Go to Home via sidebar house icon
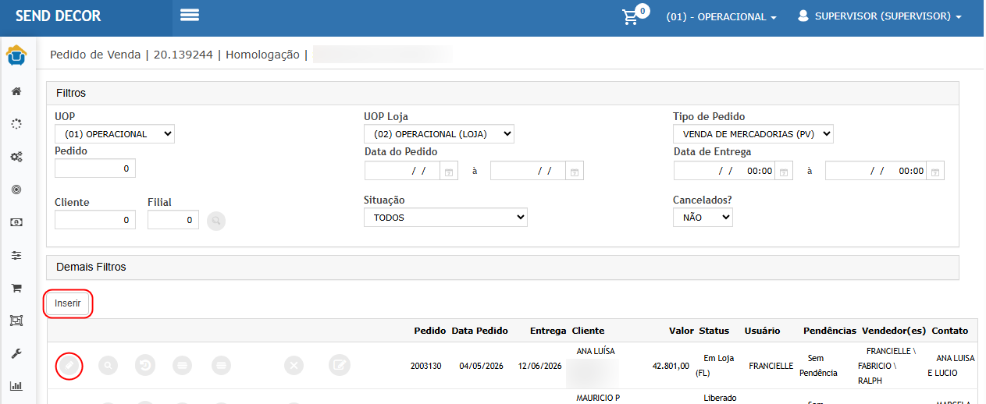This screenshot has width=986, height=404. 16,91
